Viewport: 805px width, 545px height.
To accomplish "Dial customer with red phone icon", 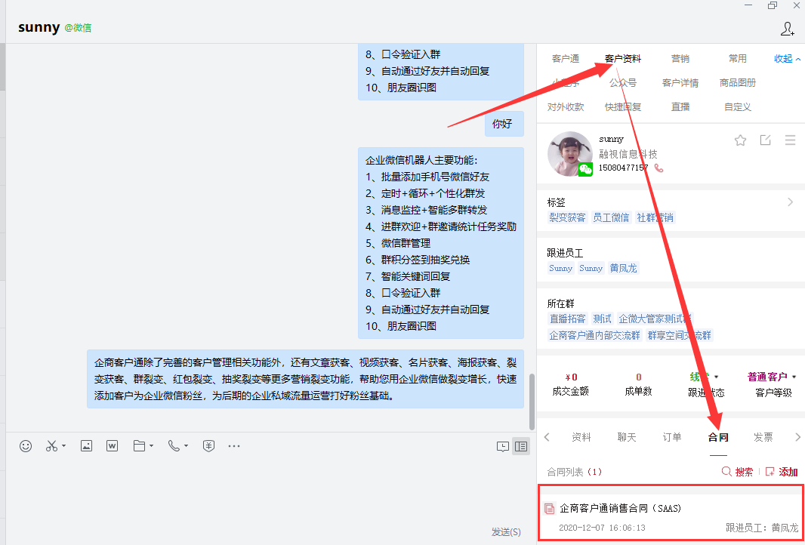I will (x=658, y=168).
